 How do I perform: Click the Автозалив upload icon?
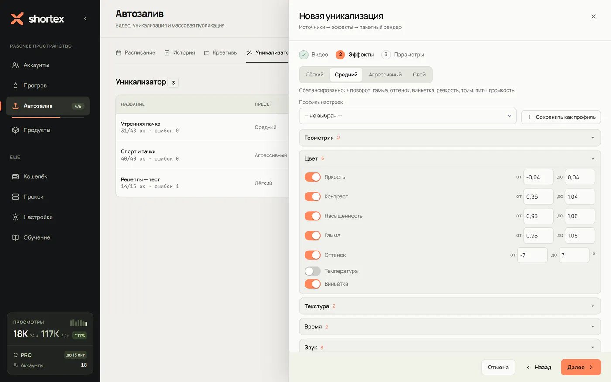pos(16,106)
